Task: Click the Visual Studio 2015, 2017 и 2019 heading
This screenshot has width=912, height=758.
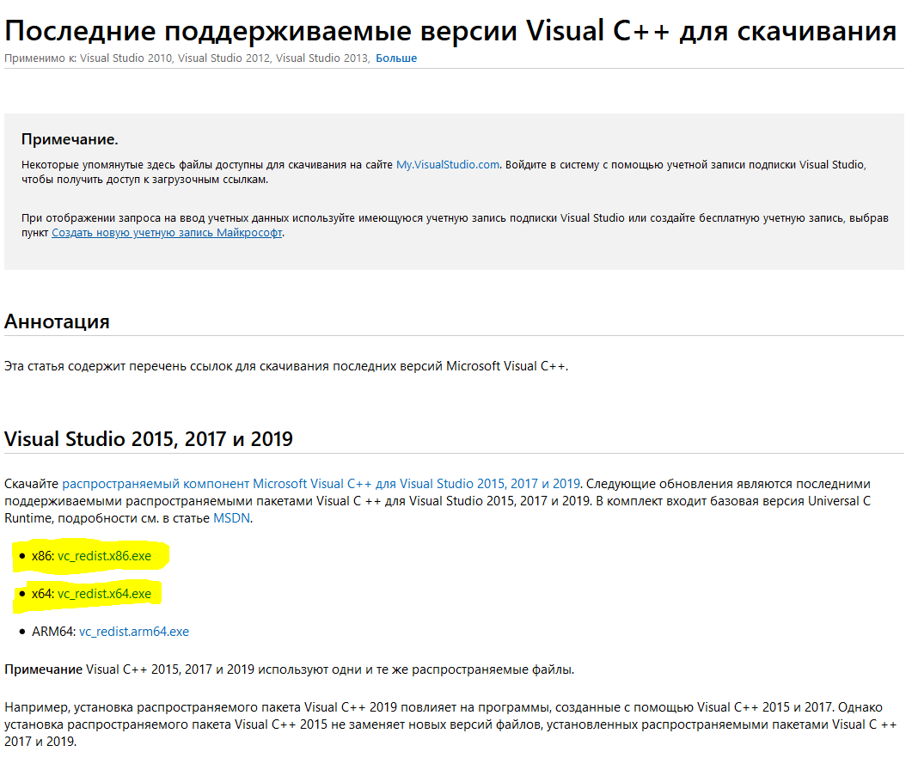Action: [149, 439]
